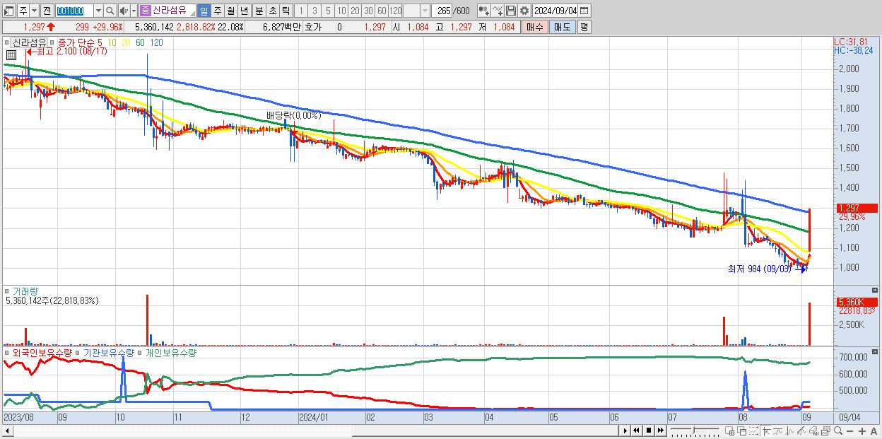The image size is (882, 439).
Task: Select the 월 monthly chart period
Action: click(230, 11)
